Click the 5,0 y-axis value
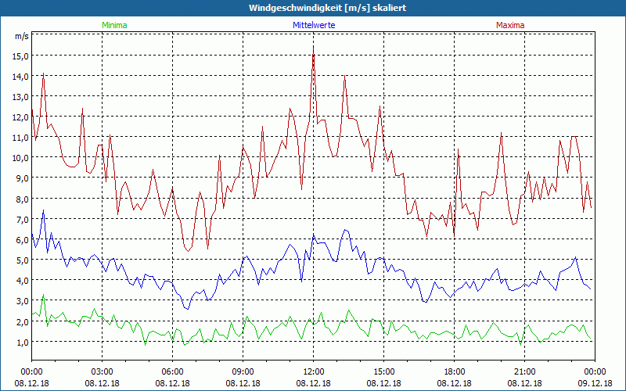This screenshot has height=391, width=626. 22,260
